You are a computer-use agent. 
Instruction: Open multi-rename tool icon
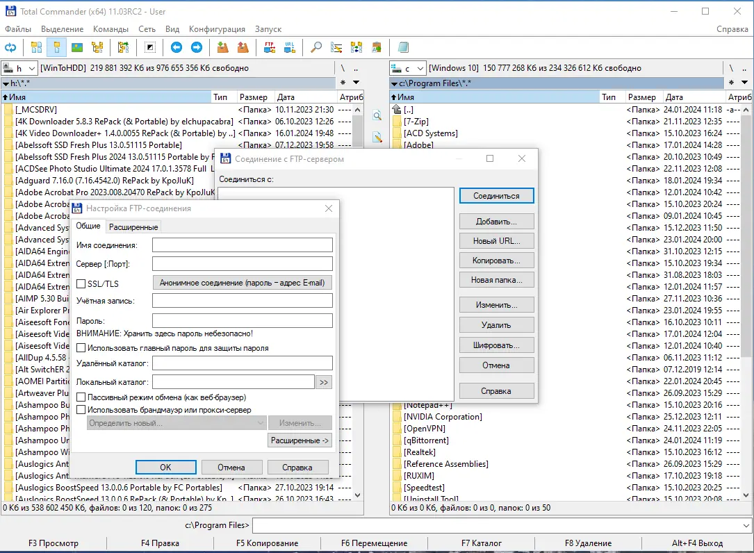[336, 47]
